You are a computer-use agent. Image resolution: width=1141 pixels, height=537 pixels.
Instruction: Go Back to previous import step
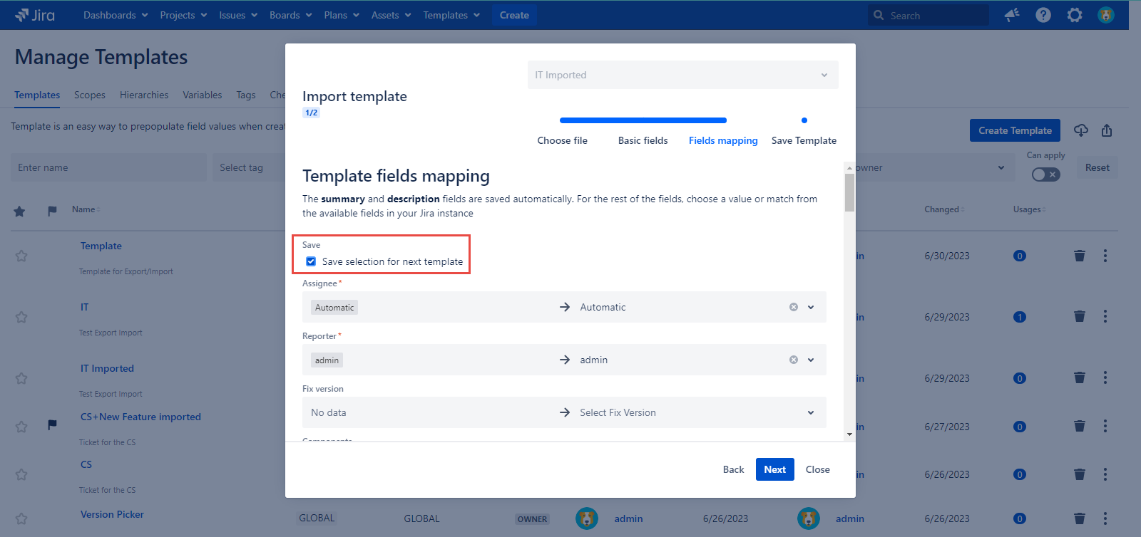[x=733, y=469]
